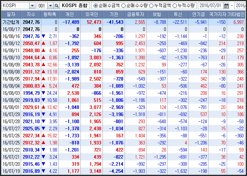Click index value 2000.03 on 16/08/04

(31, 86)
